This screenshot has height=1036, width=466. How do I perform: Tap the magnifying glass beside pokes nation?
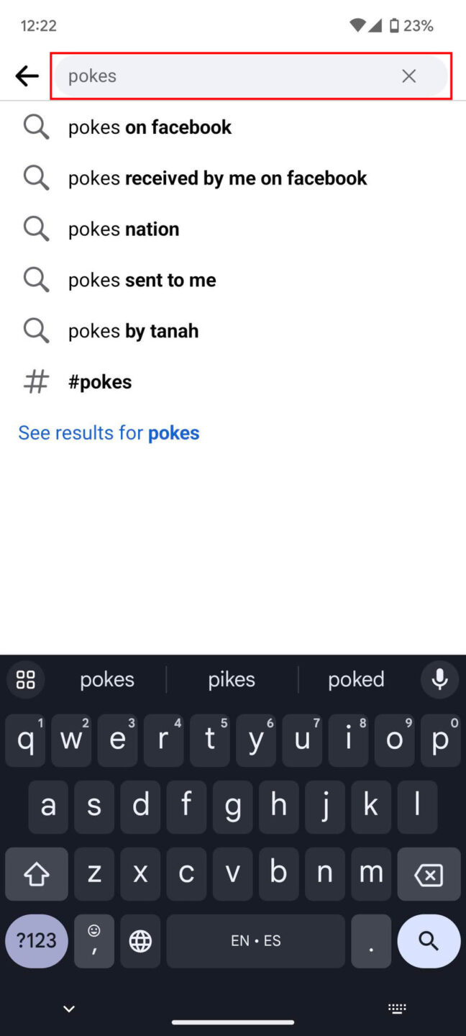coord(36,228)
